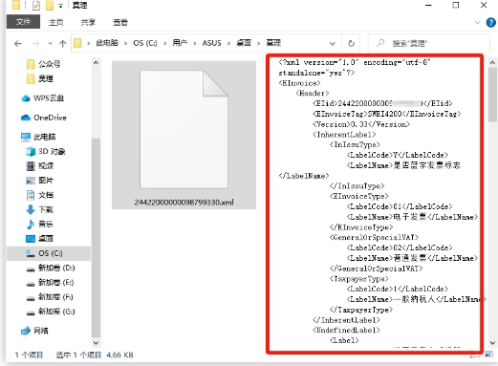The width and height of the screenshot is (498, 366).
Task: Select 新加卷 (G:) drive
Action: [x=51, y=312]
